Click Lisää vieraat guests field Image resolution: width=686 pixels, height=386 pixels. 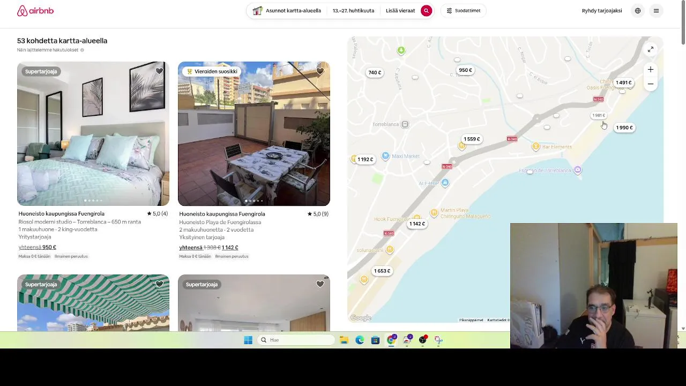(400, 11)
